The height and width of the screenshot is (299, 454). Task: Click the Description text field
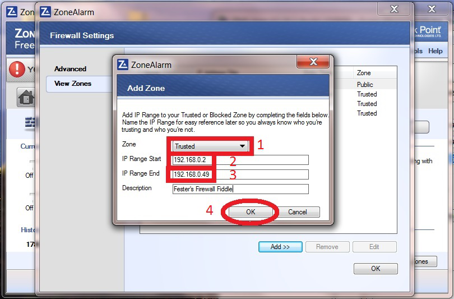[240, 189]
